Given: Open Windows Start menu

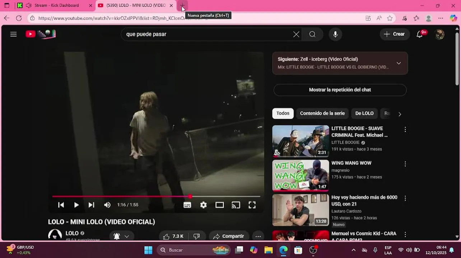Looking at the screenshot, I should click(x=148, y=250).
